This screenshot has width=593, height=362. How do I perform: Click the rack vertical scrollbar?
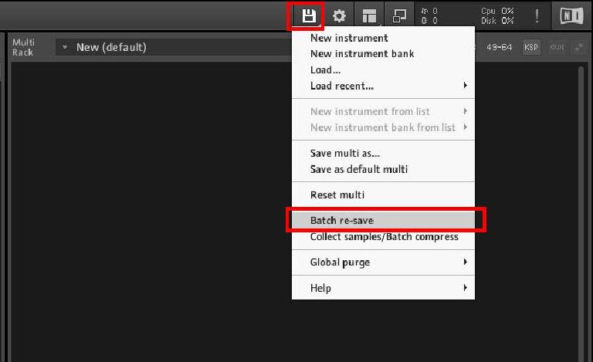[581, 214]
